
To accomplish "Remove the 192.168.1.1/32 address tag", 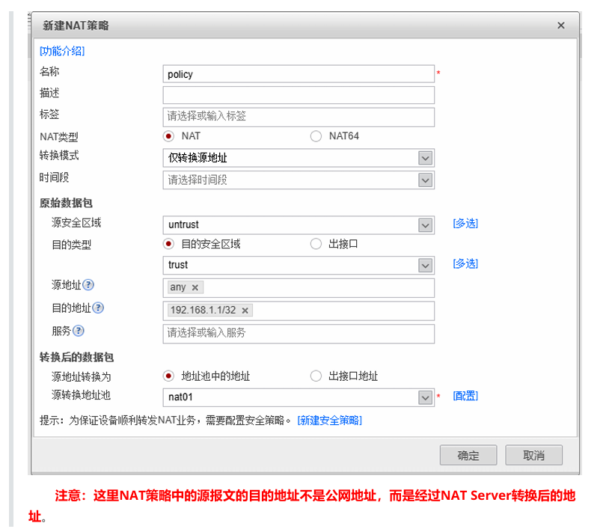I will 245,311.
